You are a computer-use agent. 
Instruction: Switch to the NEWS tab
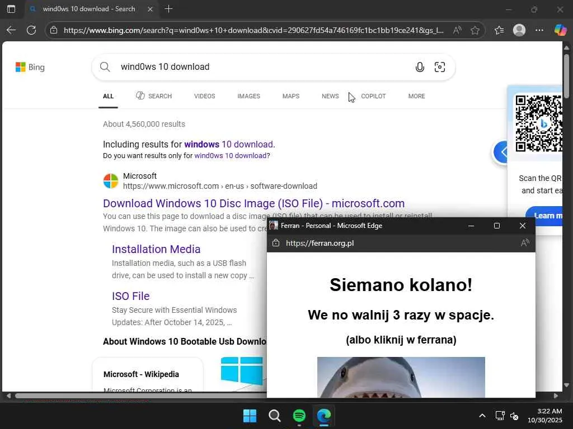[330, 96]
